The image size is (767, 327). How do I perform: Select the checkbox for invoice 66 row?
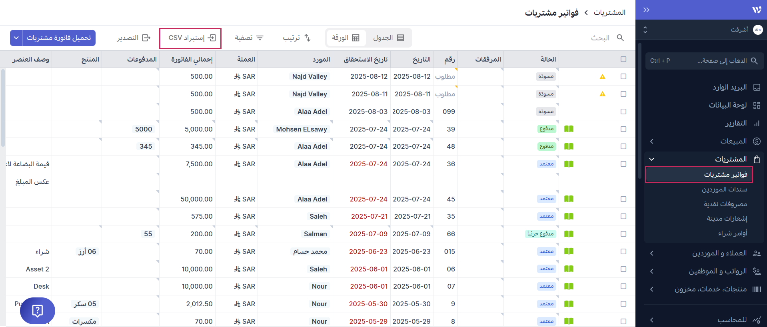[623, 234]
